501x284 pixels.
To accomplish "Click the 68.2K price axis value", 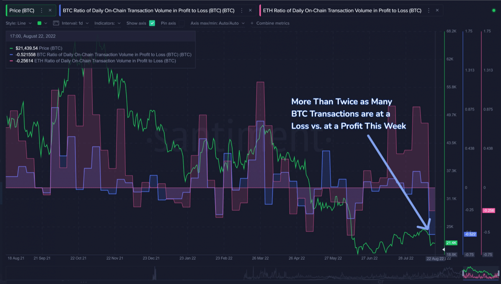I will pos(451,31).
